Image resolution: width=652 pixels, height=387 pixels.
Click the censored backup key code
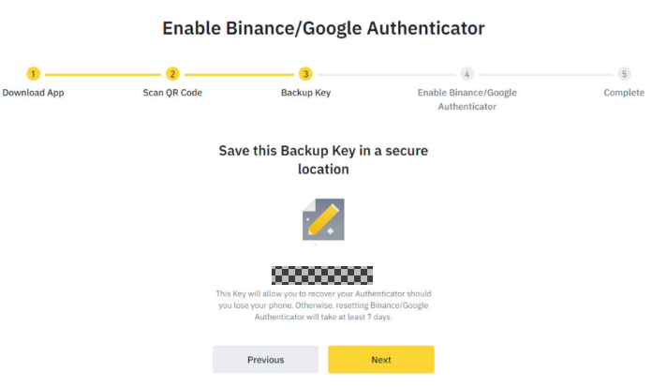322,275
